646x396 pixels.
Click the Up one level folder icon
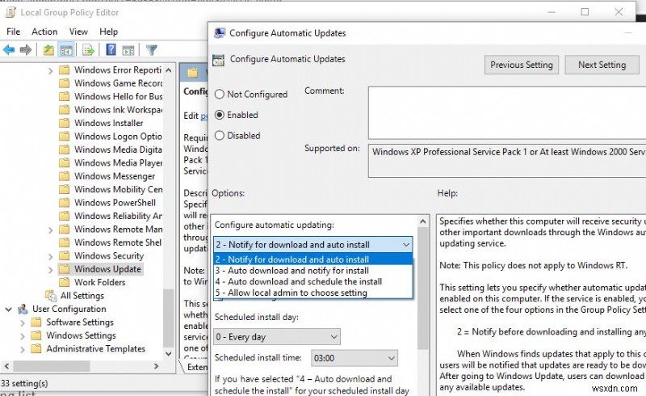point(48,50)
